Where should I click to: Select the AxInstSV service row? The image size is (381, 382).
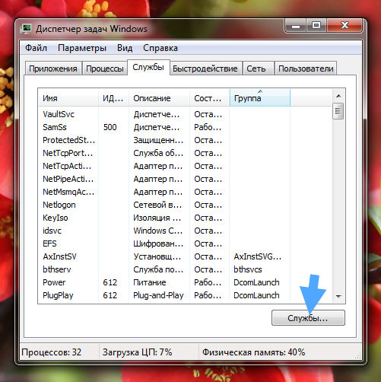tap(184, 256)
